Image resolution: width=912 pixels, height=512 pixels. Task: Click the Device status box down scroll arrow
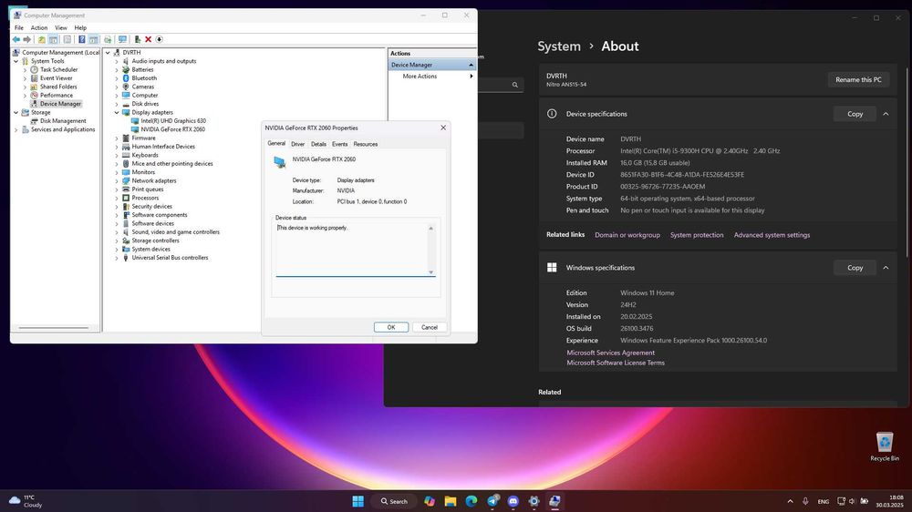tap(431, 272)
